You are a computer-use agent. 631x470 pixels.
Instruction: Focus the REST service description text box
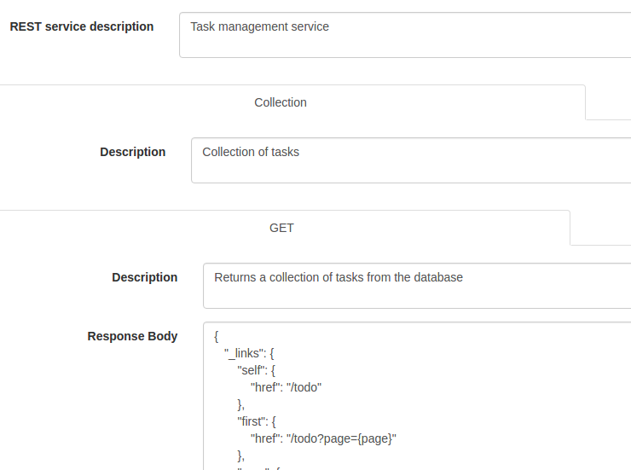405,35
